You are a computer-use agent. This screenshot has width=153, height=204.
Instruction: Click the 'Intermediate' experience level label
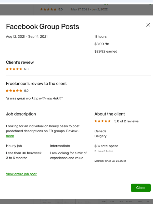60,146
